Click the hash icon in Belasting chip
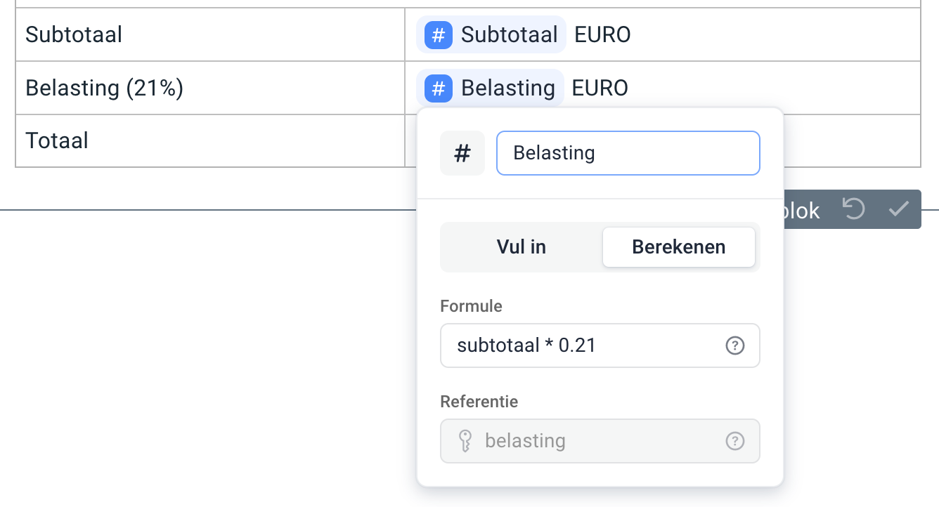This screenshot has width=939, height=507. [438, 88]
